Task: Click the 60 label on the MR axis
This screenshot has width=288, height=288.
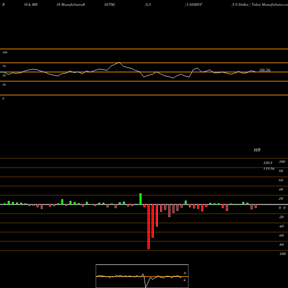Action: [x=281, y=180]
